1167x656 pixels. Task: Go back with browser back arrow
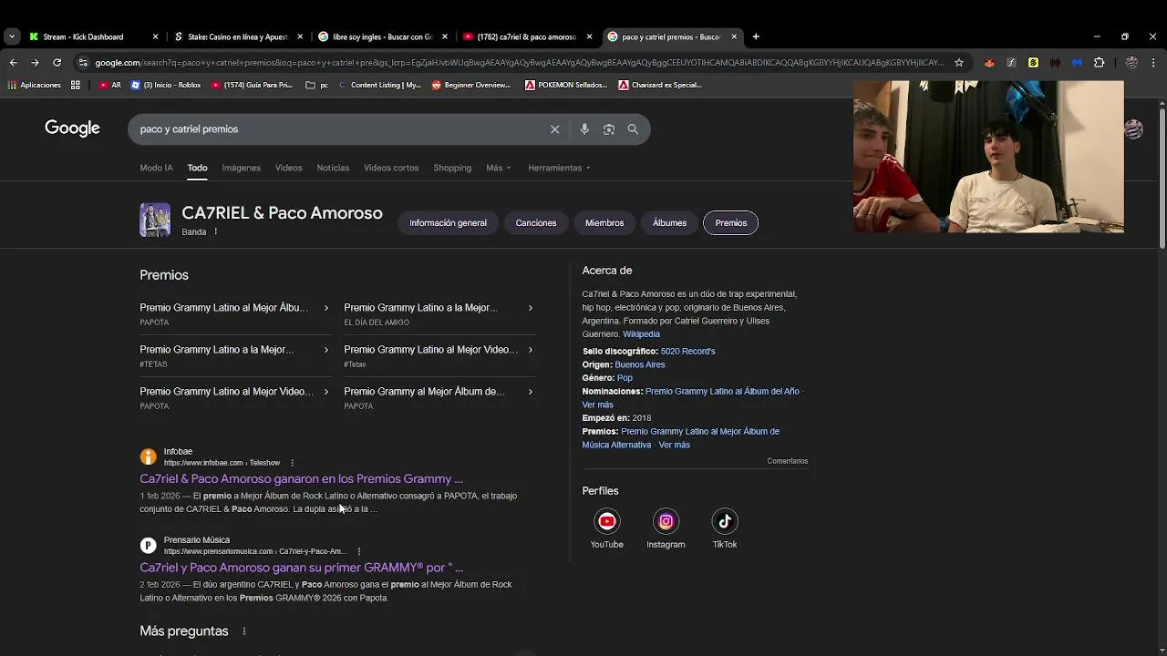tap(13, 63)
